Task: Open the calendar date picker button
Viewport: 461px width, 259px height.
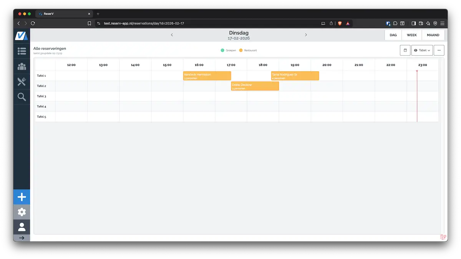Action: pyautogui.click(x=405, y=50)
